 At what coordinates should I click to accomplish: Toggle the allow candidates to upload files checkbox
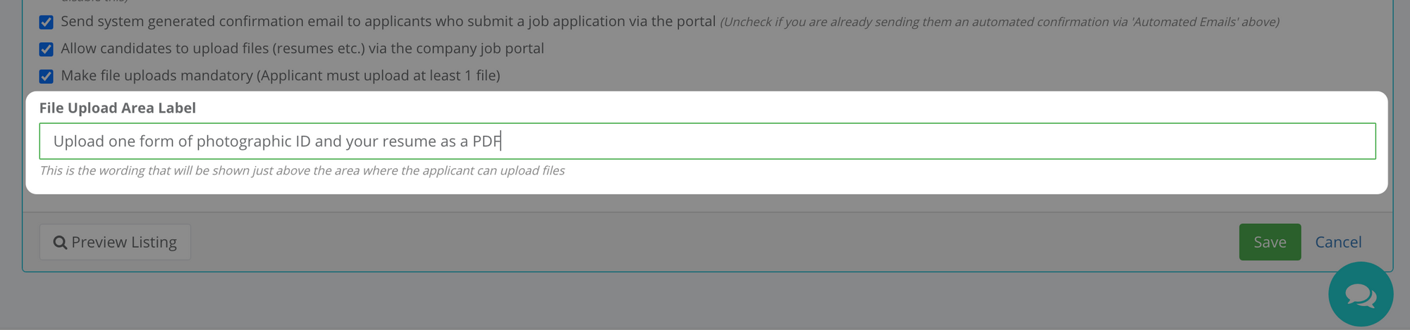pyautogui.click(x=47, y=49)
